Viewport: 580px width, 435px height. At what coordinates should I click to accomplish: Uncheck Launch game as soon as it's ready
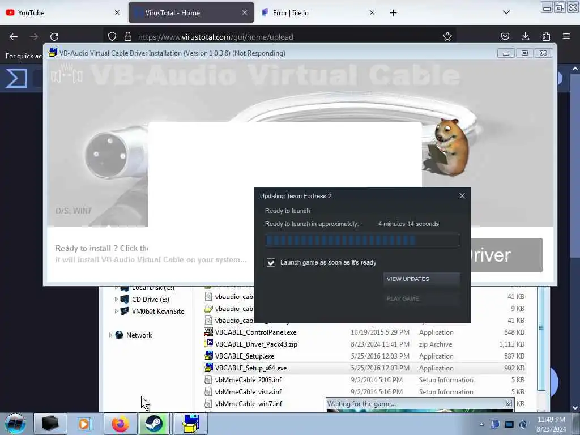(271, 262)
